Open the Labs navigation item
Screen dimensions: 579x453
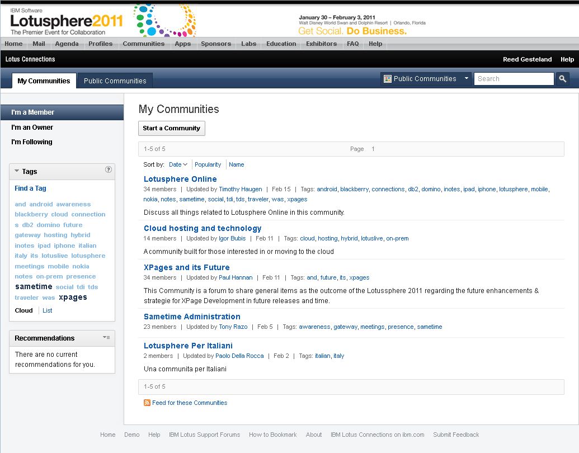pos(248,44)
